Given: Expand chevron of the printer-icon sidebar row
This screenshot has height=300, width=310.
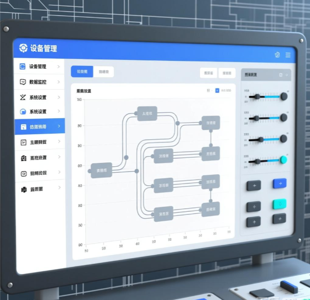Looking at the screenshot, I should [59, 187].
